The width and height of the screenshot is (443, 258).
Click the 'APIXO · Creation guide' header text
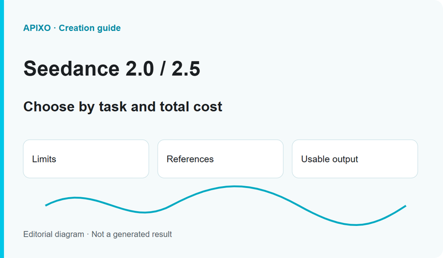(x=72, y=28)
